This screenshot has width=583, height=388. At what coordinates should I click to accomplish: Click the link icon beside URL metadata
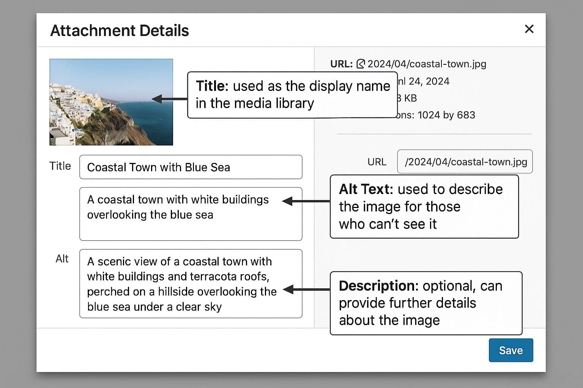[361, 64]
